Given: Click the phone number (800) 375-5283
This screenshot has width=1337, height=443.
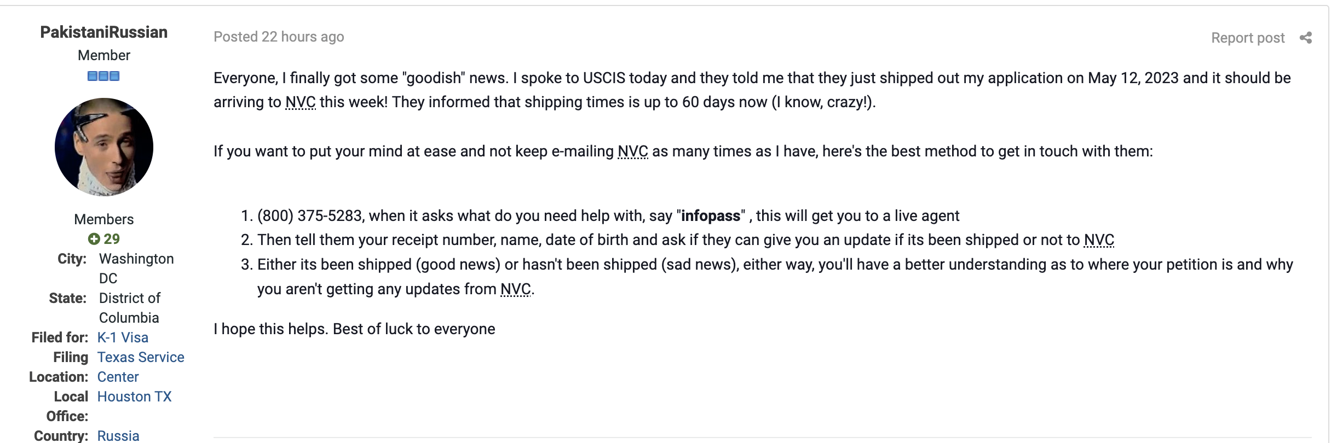Looking at the screenshot, I should coord(310,216).
